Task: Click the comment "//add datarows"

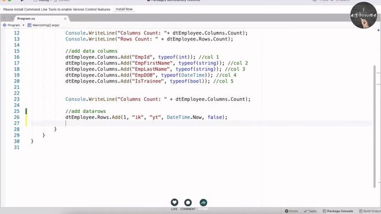Action: (86, 111)
